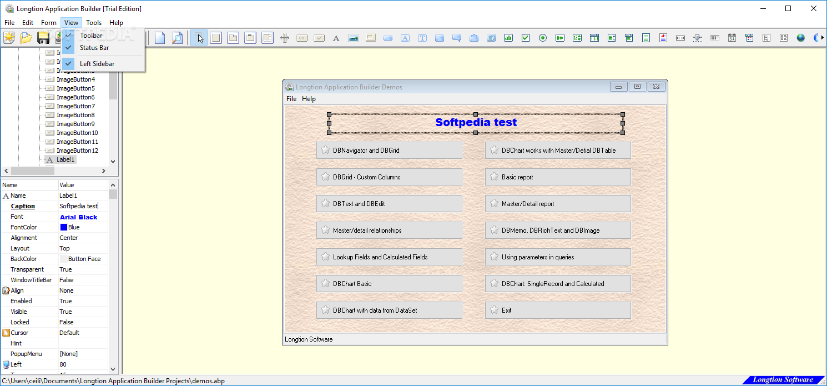Select the green 'ab' Edit component icon
This screenshot has width=827, height=386.
pyautogui.click(x=508, y=38)
